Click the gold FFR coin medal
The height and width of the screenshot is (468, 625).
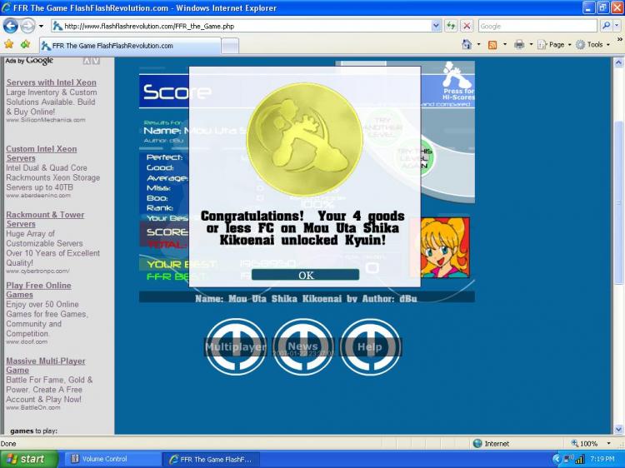click(x=304, y=139)
